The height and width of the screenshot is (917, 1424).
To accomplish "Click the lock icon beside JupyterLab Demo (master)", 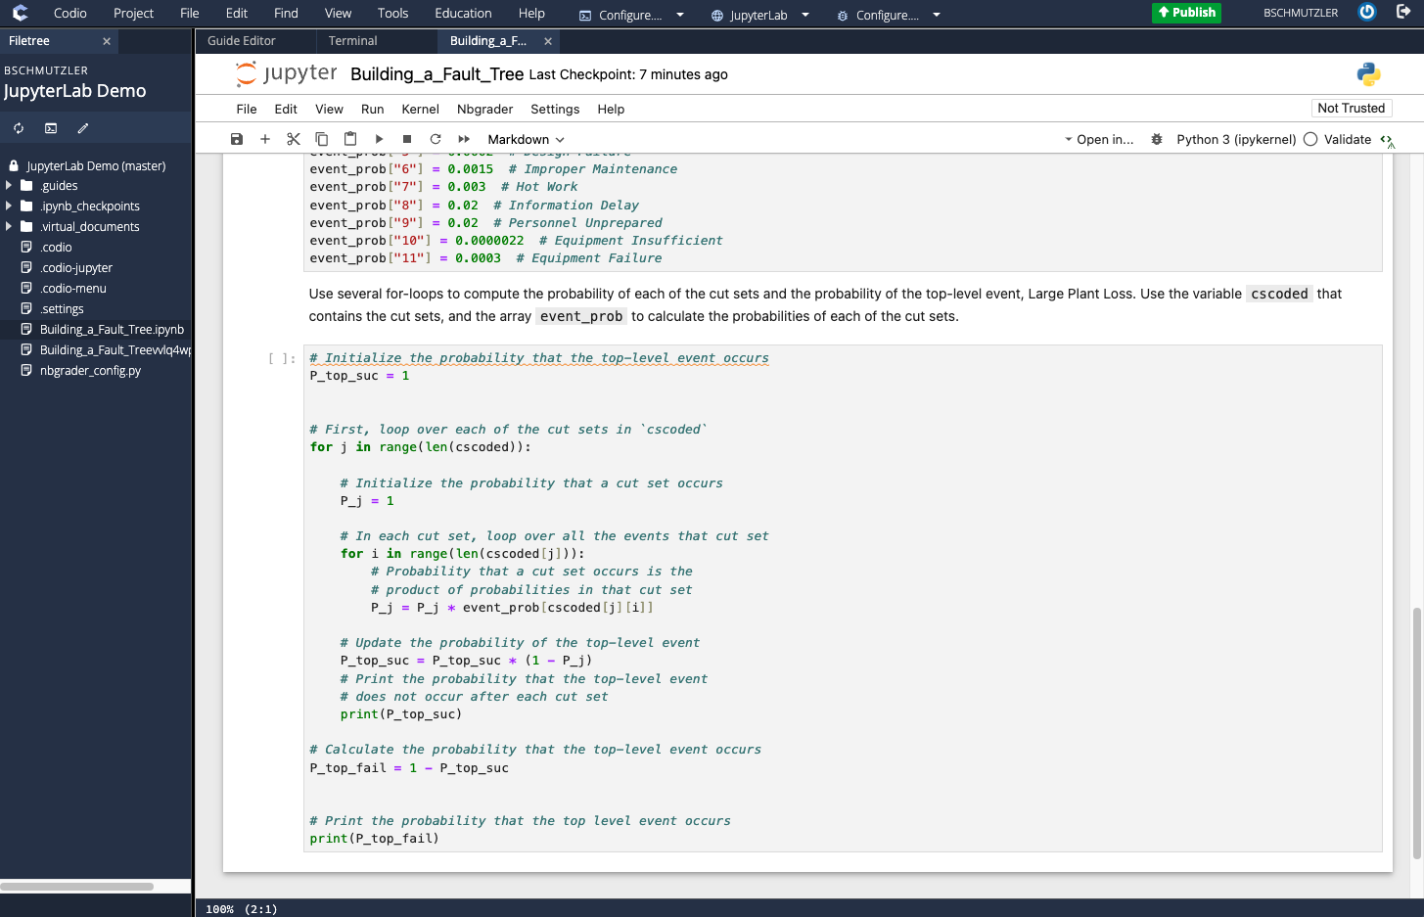I will (14, 165).
